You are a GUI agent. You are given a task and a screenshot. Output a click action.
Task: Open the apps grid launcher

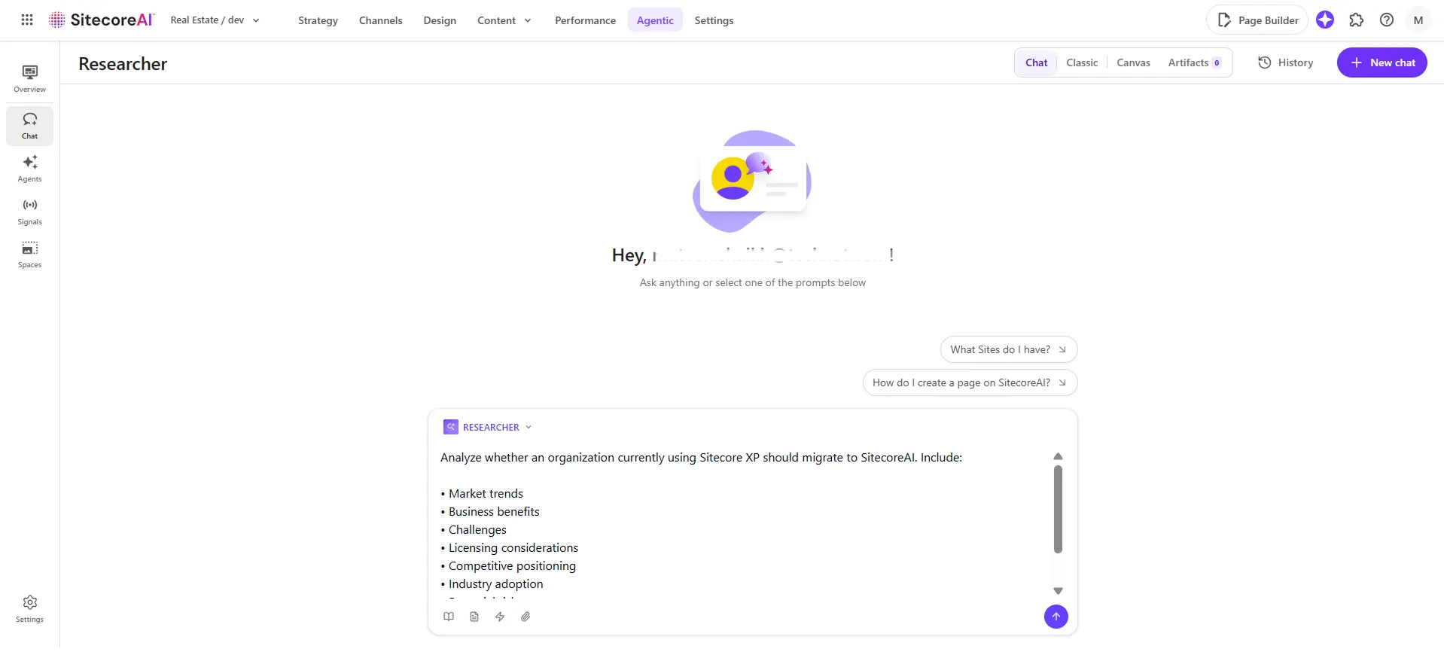pos(27,20)
